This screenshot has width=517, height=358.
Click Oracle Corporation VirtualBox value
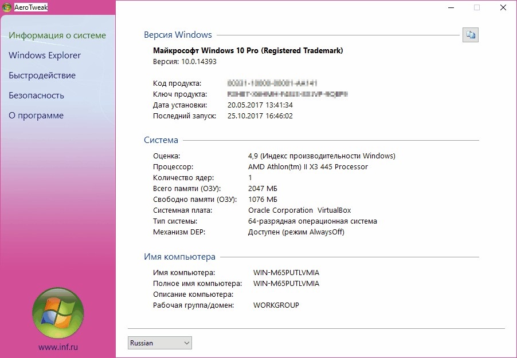tap(299, 210)
